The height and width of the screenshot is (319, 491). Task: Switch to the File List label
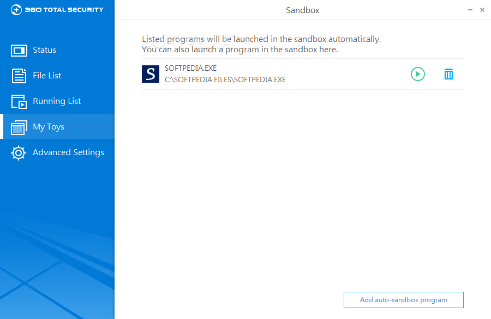(x=47, y=76)
